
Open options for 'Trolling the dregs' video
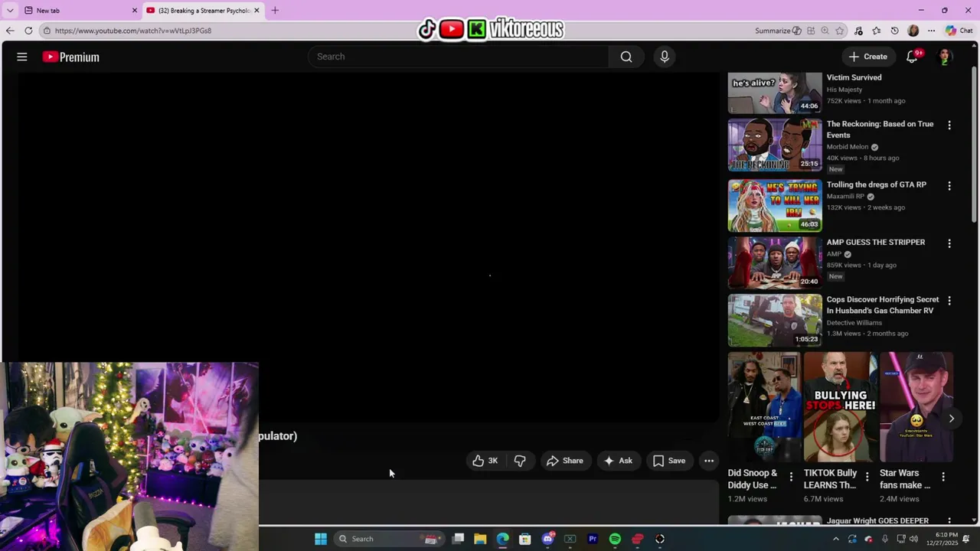pos(949,186)
